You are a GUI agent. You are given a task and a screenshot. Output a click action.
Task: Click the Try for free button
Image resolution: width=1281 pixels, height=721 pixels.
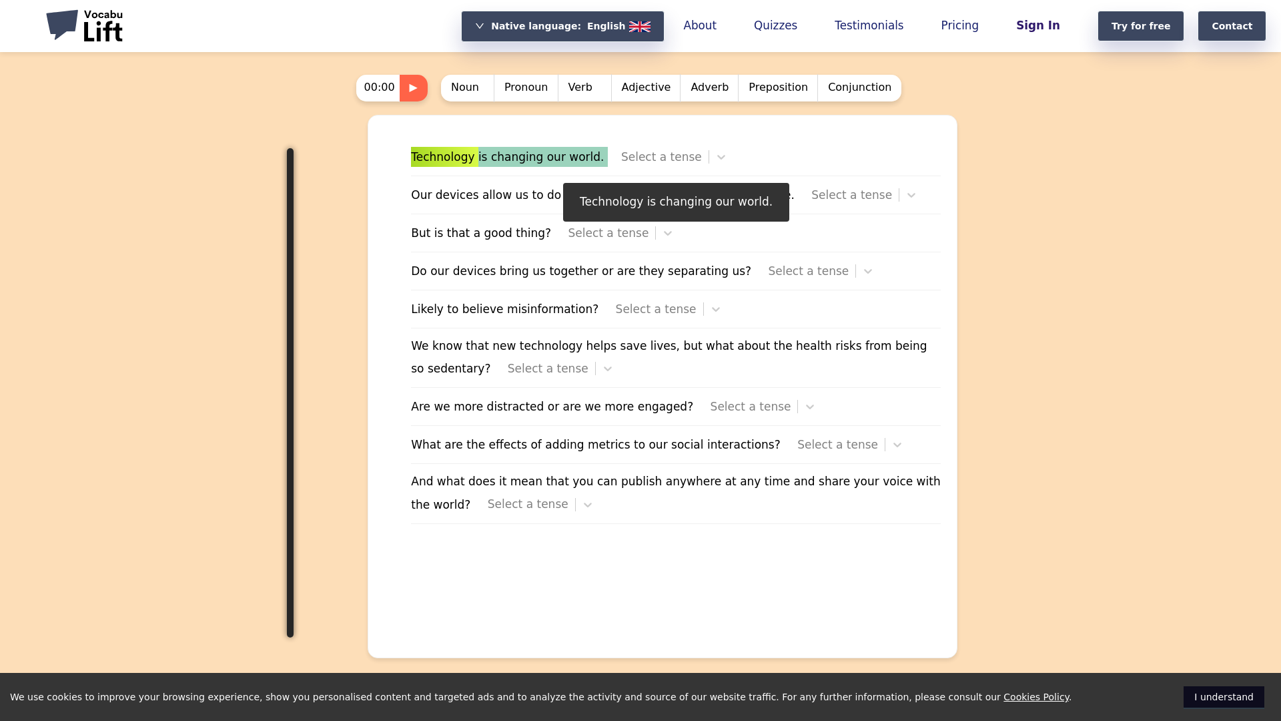tap(1141, 26)
